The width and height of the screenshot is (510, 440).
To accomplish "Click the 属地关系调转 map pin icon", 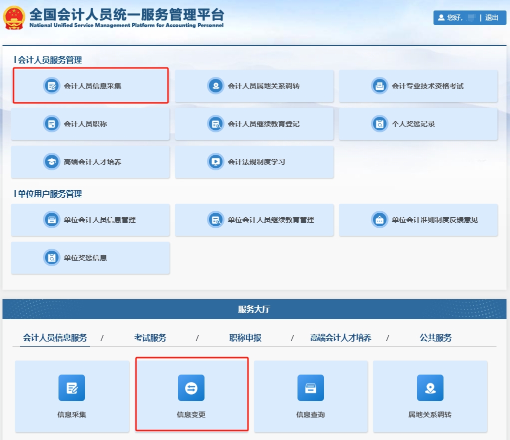I will [x=430, y=388].
